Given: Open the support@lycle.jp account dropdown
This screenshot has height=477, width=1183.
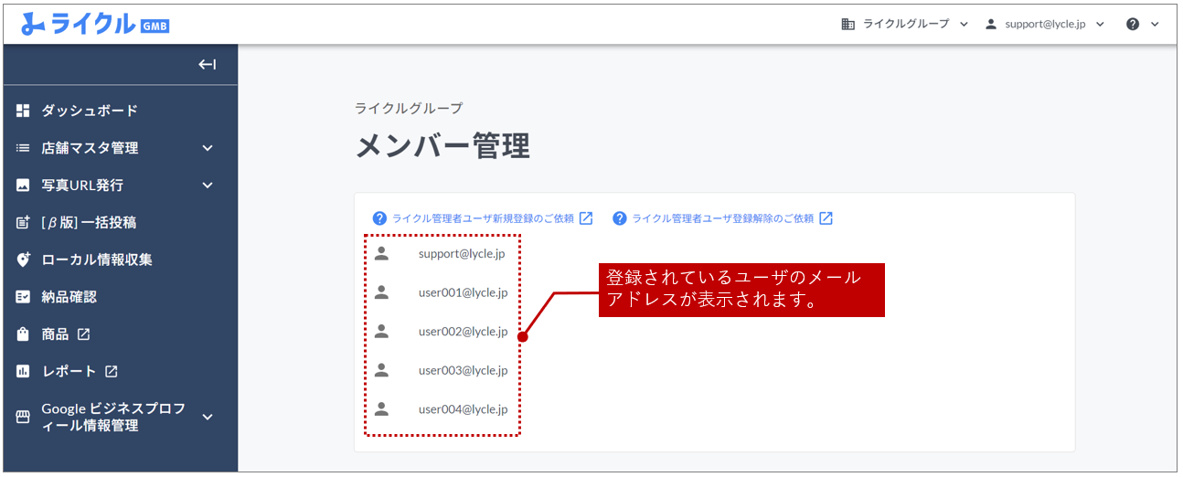Looking at the screenshot, I should coord(1046,25).
